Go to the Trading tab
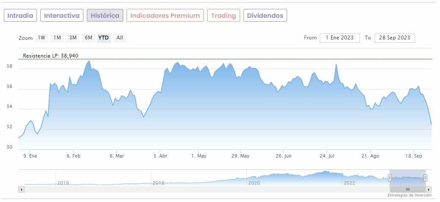 click(223, 16)
